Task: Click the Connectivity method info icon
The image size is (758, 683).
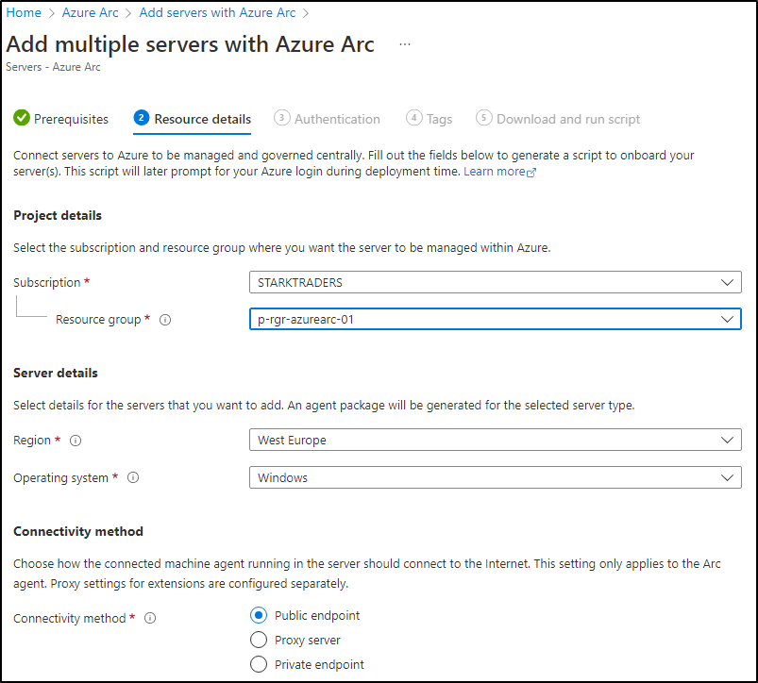Action: (150, 618)
